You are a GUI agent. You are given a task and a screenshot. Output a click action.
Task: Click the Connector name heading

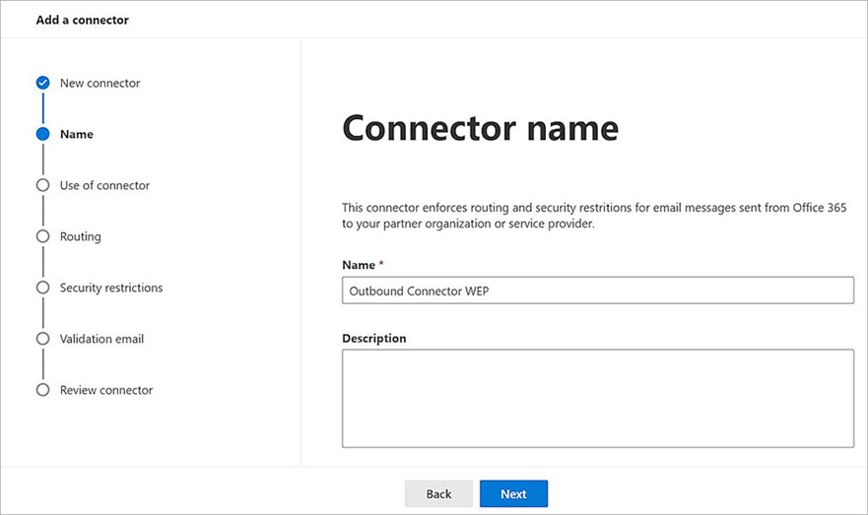pos(480,128)
